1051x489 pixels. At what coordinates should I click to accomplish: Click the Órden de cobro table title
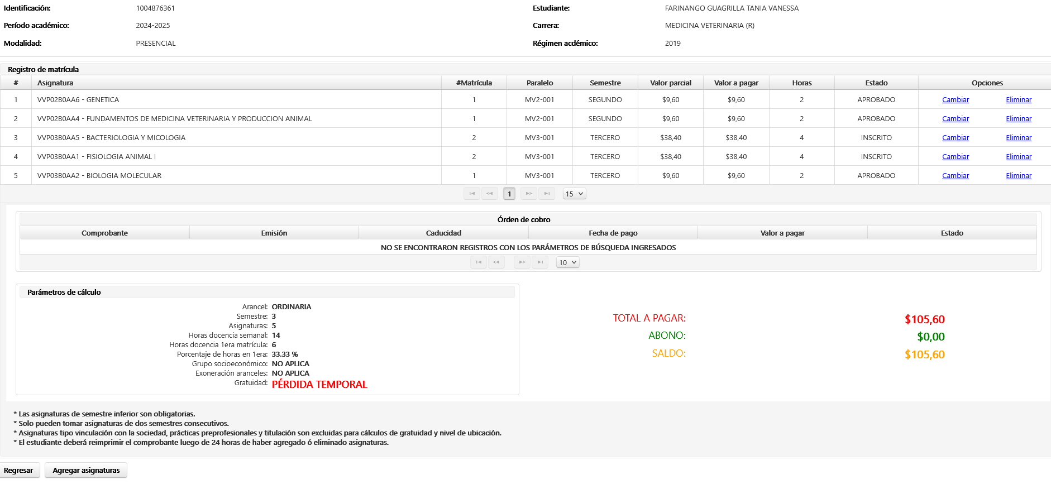pyautogui.click(x=524, y=219)
